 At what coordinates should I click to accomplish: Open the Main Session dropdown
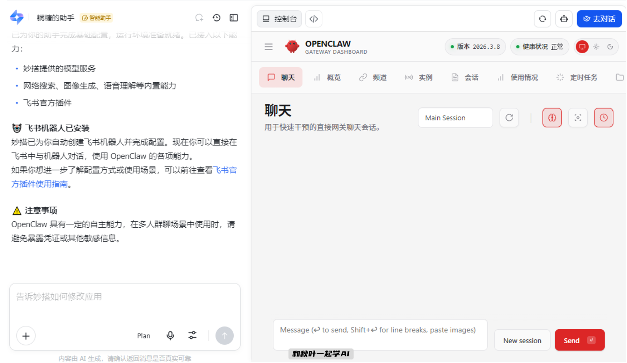455,118
